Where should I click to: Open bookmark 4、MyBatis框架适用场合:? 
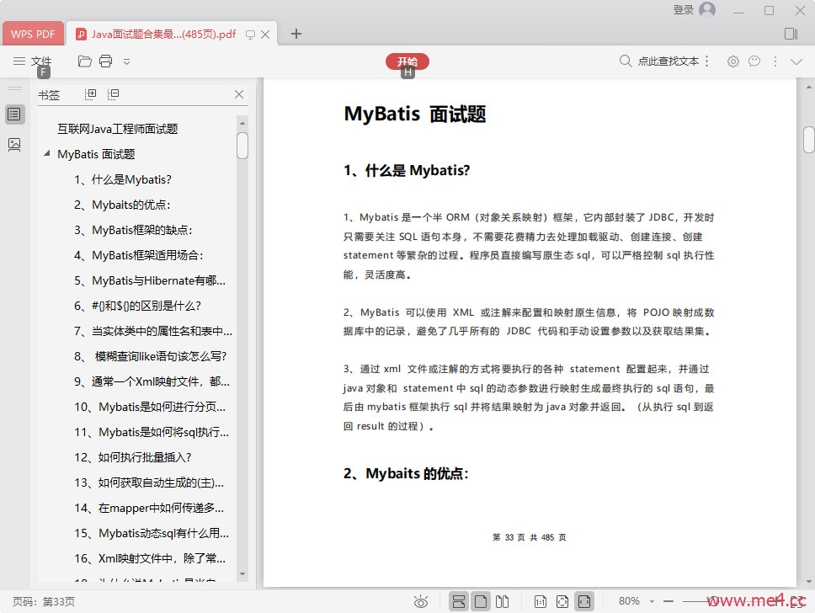click(138, 255)
